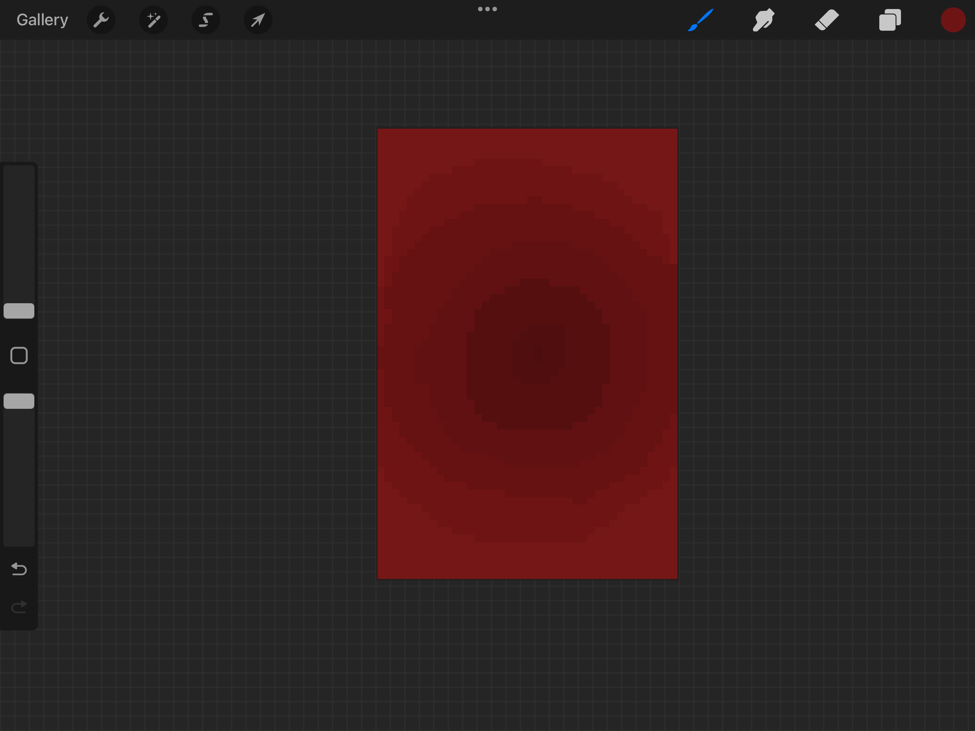Undo the last action
This screenshot has height=731, width=975.
pyautogui.click(x=19, y=569)
